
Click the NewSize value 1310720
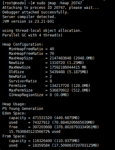57,63
